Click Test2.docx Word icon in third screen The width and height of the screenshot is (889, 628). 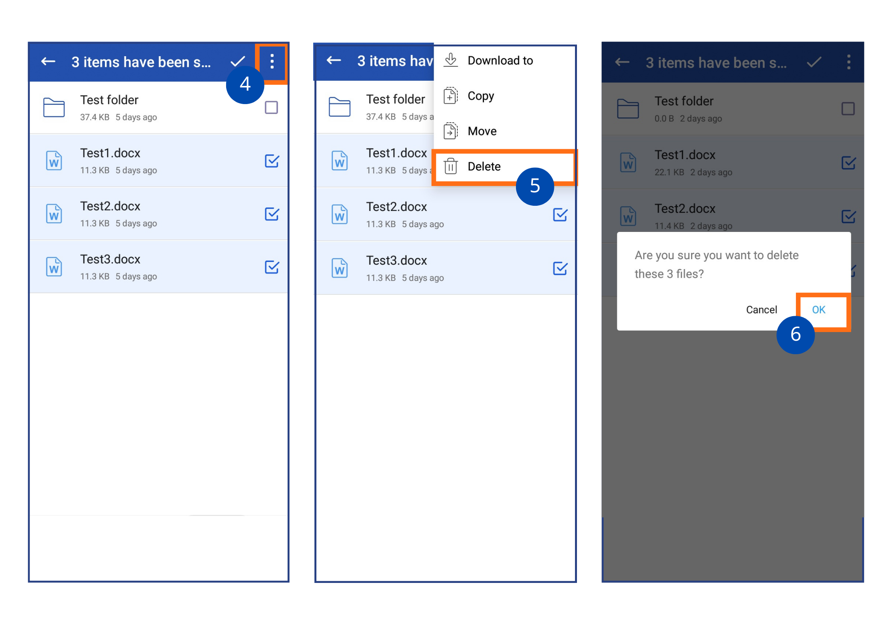tap(628, 216)
